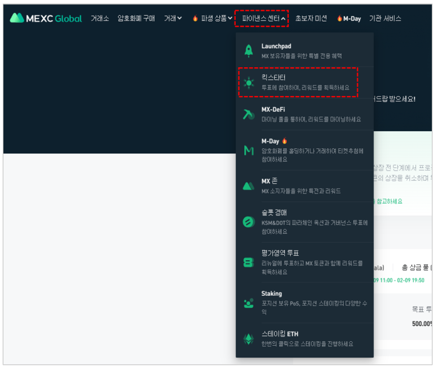Select 슬롯 경매 menu entry
437x370 pixels.
[305, 222]
